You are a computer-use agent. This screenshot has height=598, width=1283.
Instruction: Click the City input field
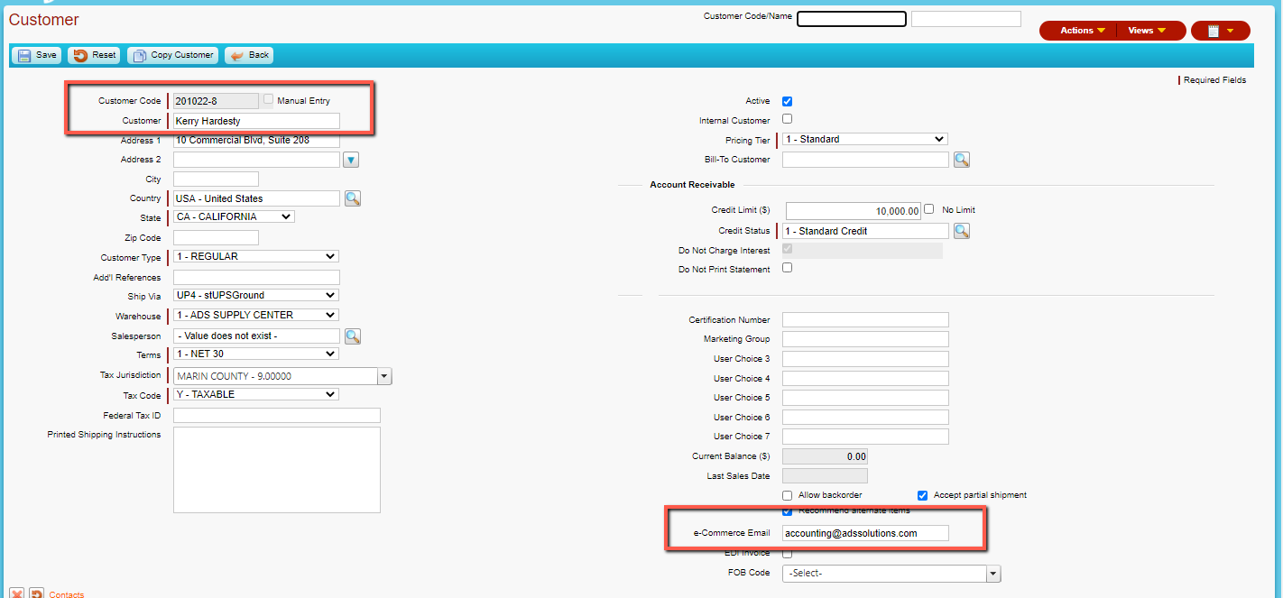tap(216, 179)
